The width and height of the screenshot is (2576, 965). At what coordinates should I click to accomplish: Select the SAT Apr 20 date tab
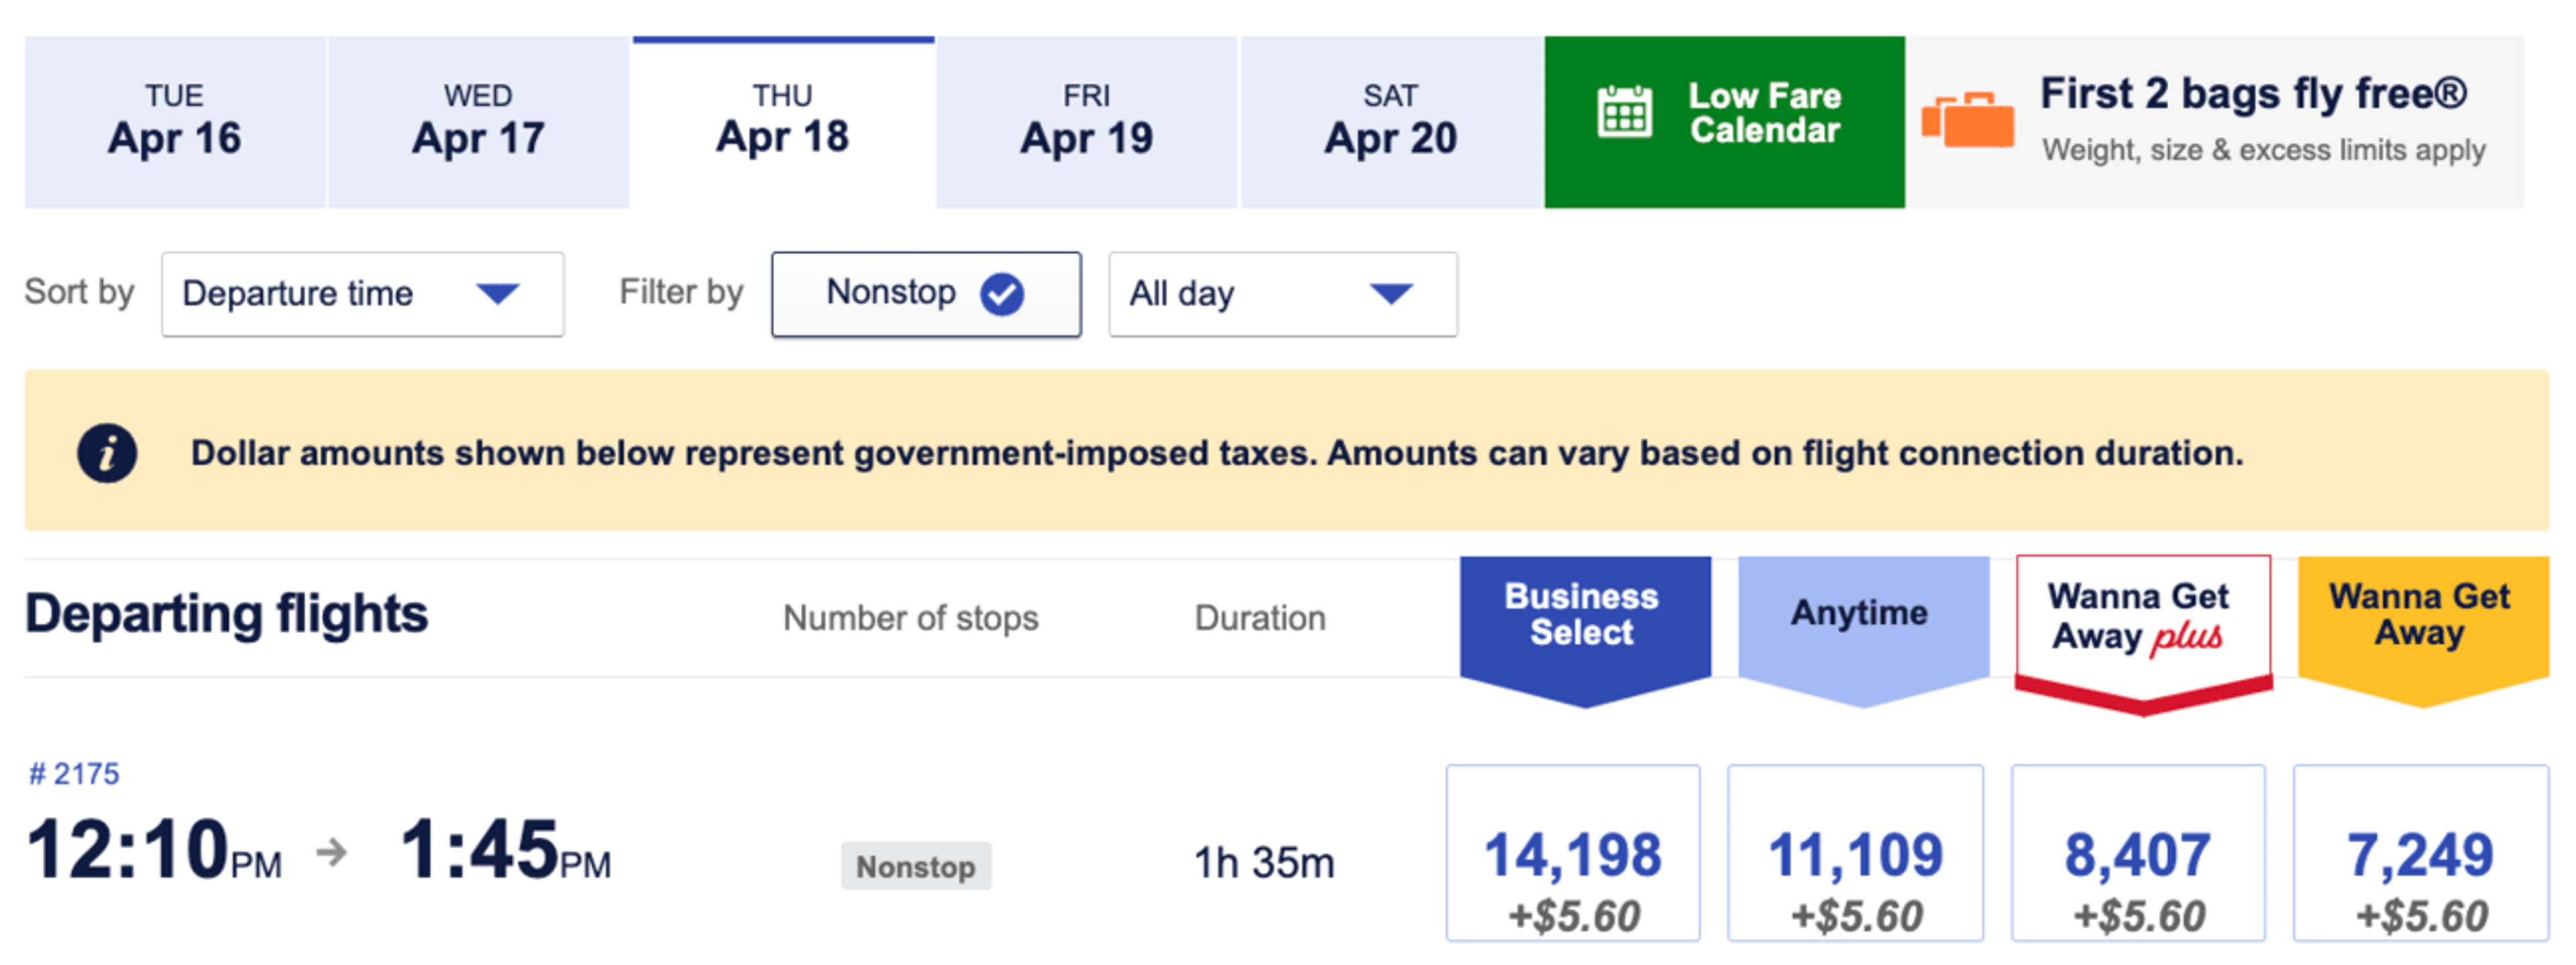click(x=1391, y=122)
